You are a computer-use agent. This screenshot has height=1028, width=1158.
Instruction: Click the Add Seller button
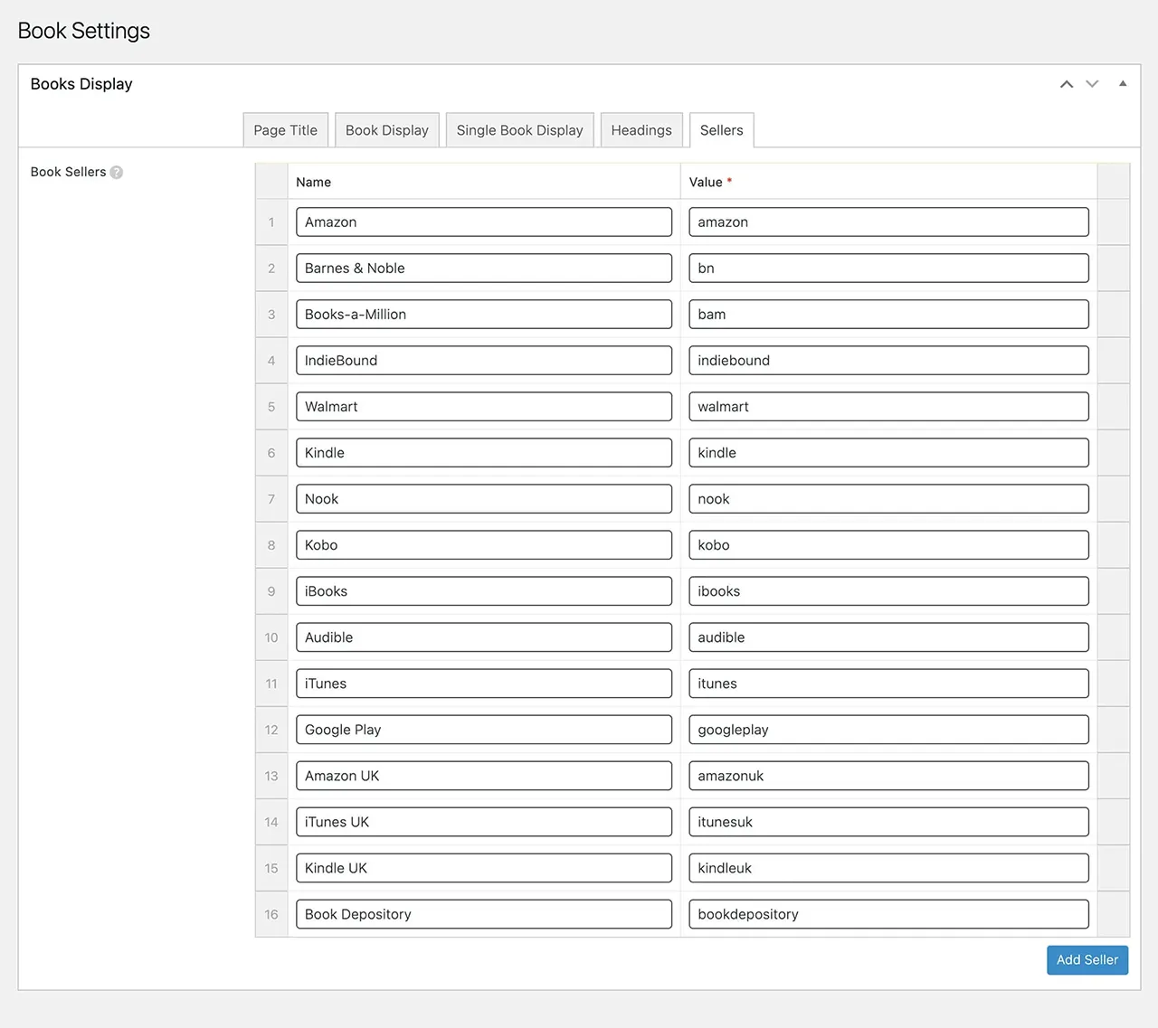coord(1087,959)
